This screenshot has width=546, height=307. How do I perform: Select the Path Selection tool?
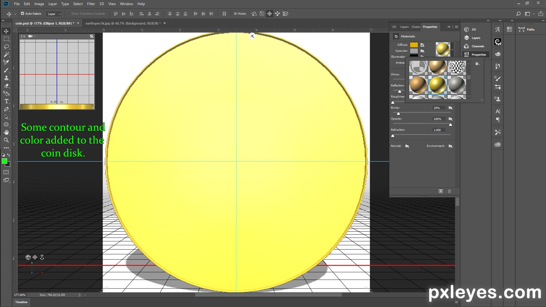pyautogui.click(x=6, y=117)
